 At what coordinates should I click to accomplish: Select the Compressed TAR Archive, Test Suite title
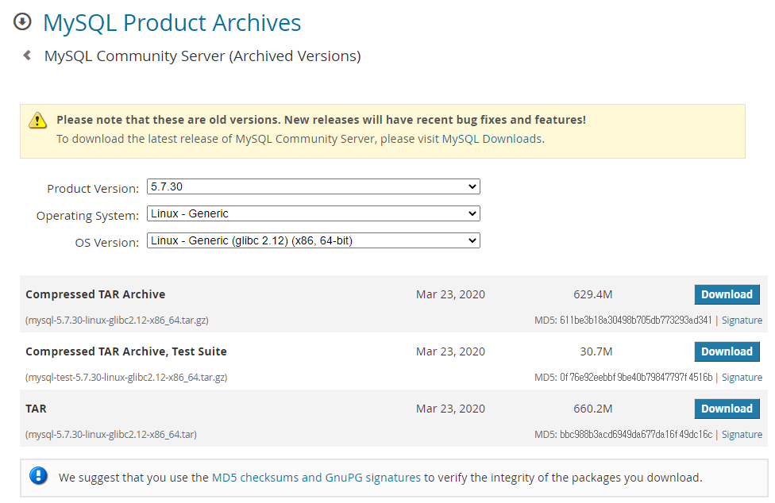[x=126, y=352]
